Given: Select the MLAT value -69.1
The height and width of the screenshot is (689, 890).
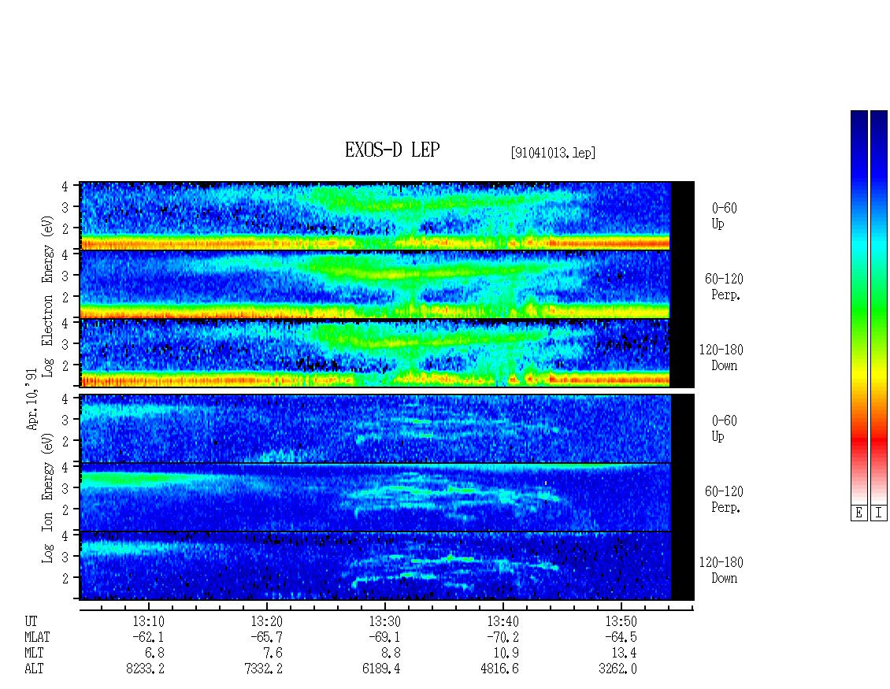Looking at the screenshot, I should coord(384,637).
